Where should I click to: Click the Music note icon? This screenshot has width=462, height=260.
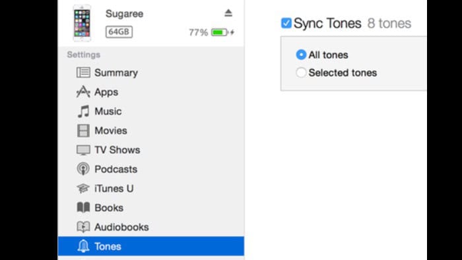[x=83, y=111]
